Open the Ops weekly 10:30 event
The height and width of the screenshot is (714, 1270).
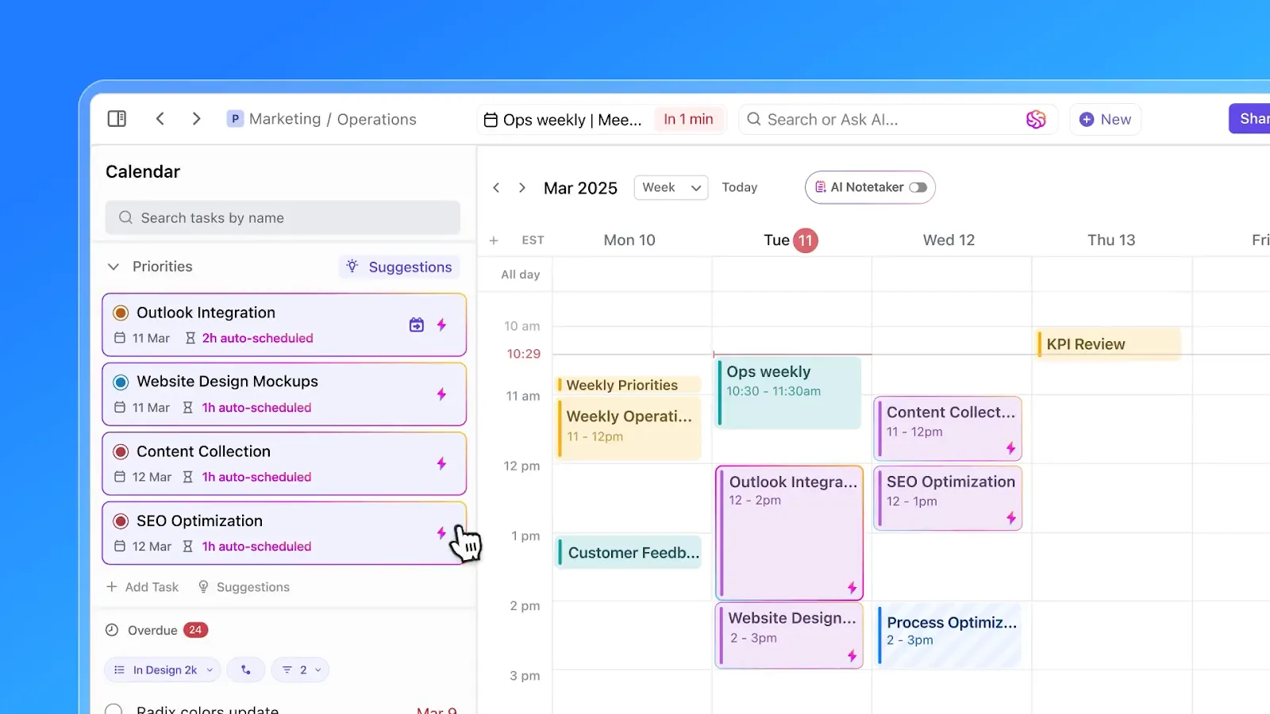point(789,392)
